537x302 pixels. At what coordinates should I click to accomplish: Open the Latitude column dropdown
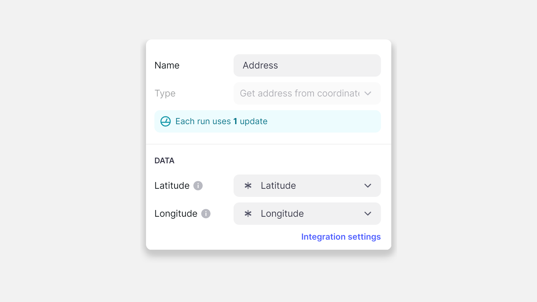click(307, 186)
